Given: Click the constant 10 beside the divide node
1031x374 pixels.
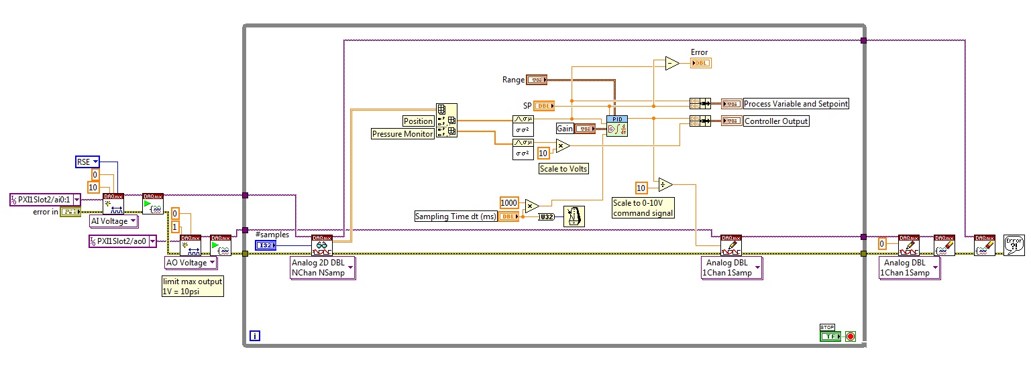Looking at the screenshot, I should (x=641, y=188).
